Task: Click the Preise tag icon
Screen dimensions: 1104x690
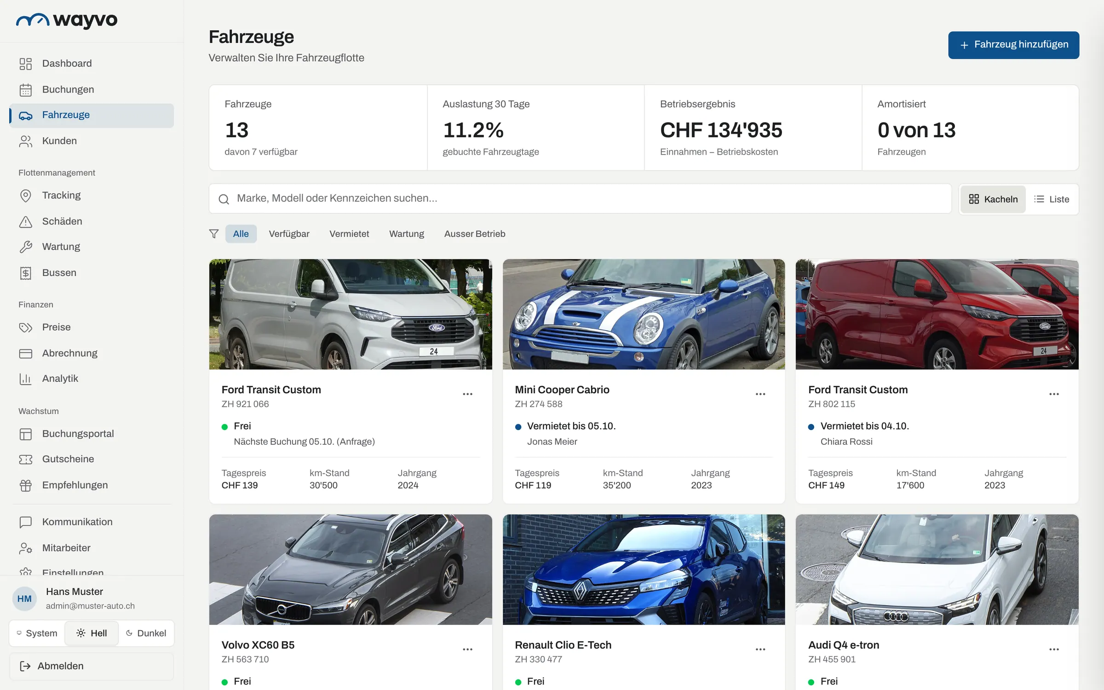Action: click(26, 328)
